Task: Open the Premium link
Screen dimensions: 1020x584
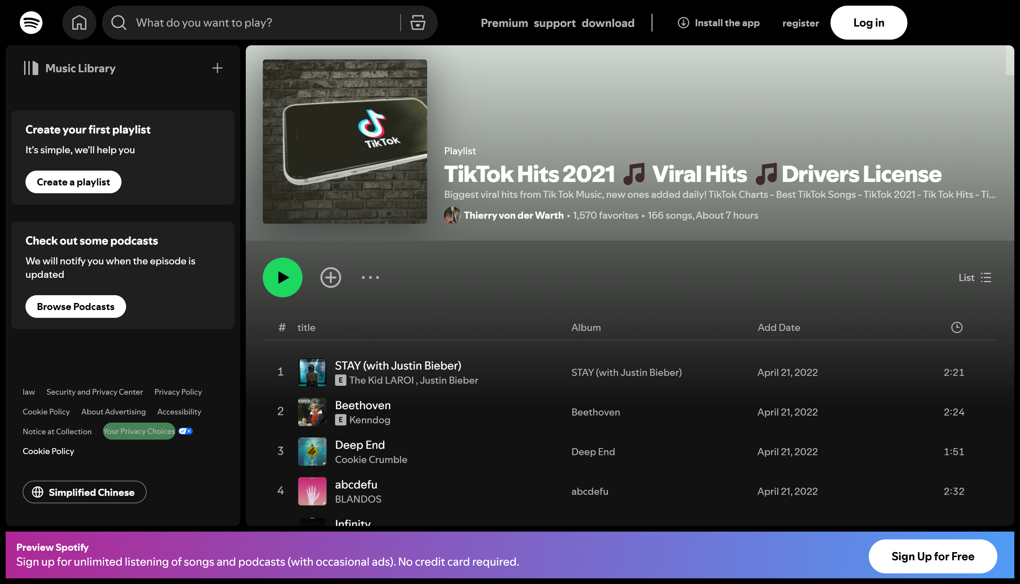Action: tap(504, 23)
